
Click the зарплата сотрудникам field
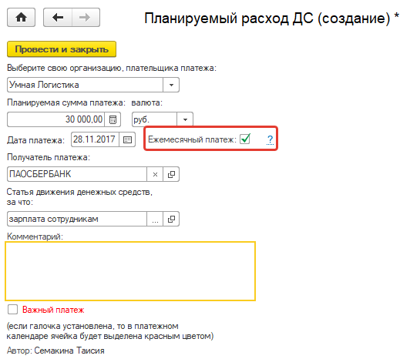[77, 219]
